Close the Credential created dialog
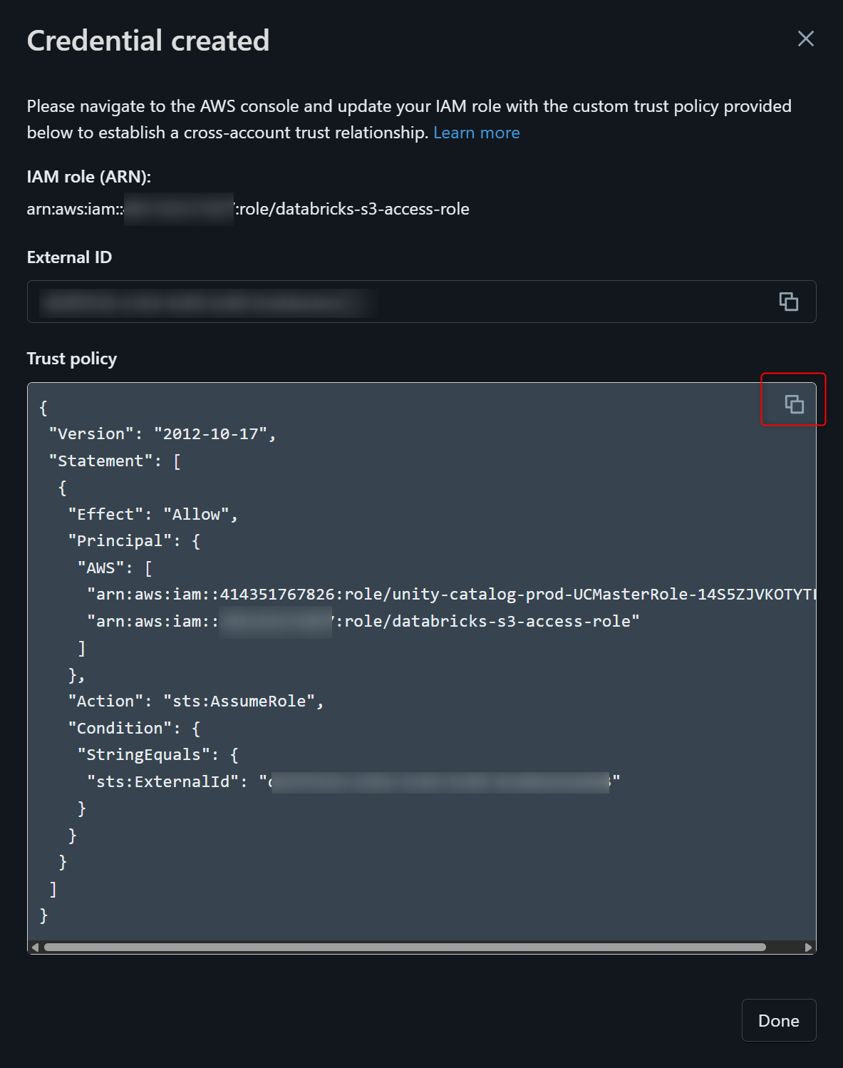Image resolution: width=843 pixels, height=1068 pixels. [805, 38]
